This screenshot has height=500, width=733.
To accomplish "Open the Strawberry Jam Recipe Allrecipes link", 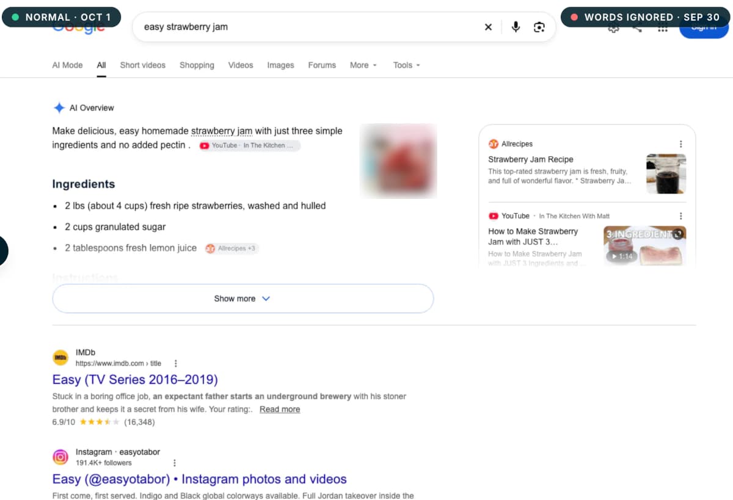I will [x=531, y=159].
